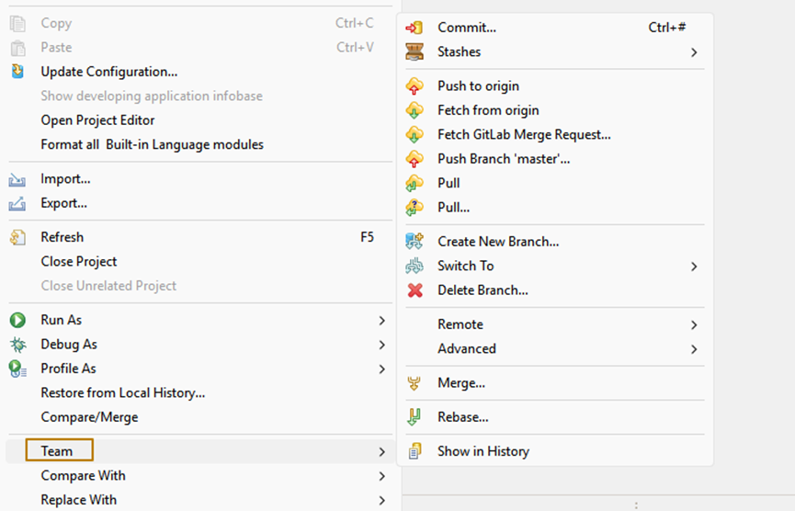Screen dimensions: 795x511
Task: Click the green Run As icon
Action: tap(17, 320)
